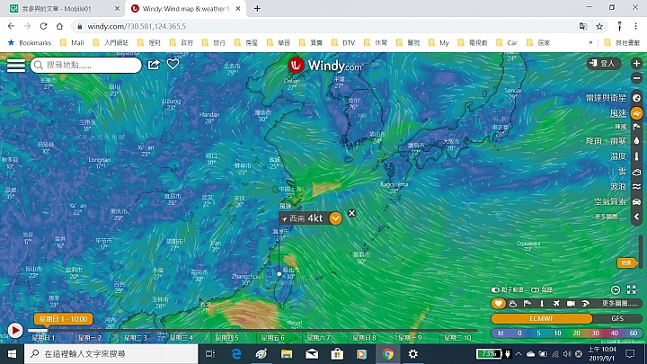This screenshot has height=364, width=647.
Task: Click the translate page icon in address bar
Action: [583, 26]
